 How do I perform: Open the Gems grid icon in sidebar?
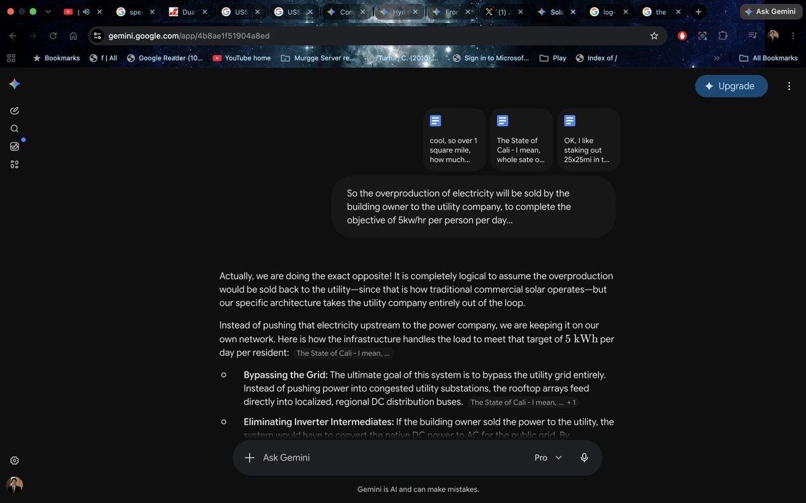15,164
